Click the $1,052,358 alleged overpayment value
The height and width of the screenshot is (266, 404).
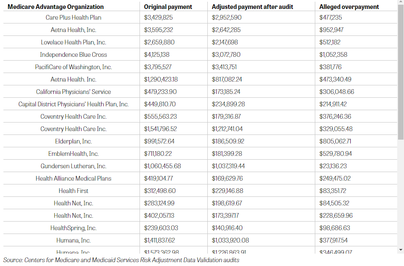pos(333,55)
